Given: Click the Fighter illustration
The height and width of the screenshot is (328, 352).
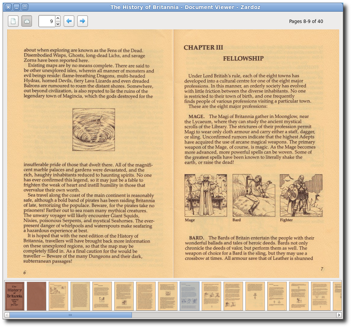Looking at the screenshot, I should click(x=301, y=195).
